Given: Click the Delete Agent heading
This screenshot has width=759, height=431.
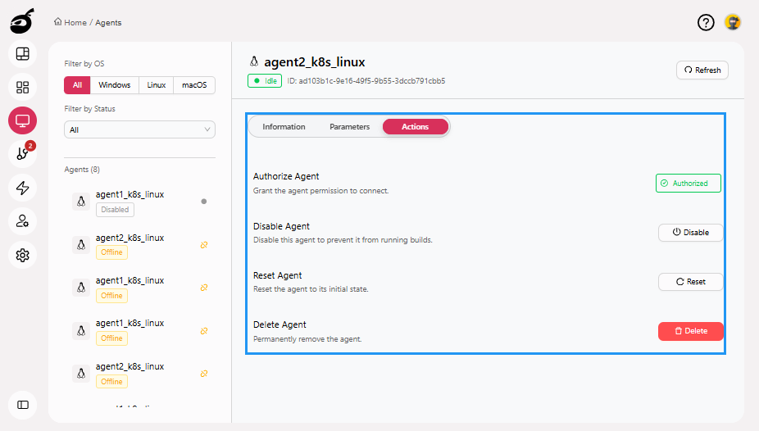Looking at the screenshot, I should pyautogui.click(x=280, y=324).
